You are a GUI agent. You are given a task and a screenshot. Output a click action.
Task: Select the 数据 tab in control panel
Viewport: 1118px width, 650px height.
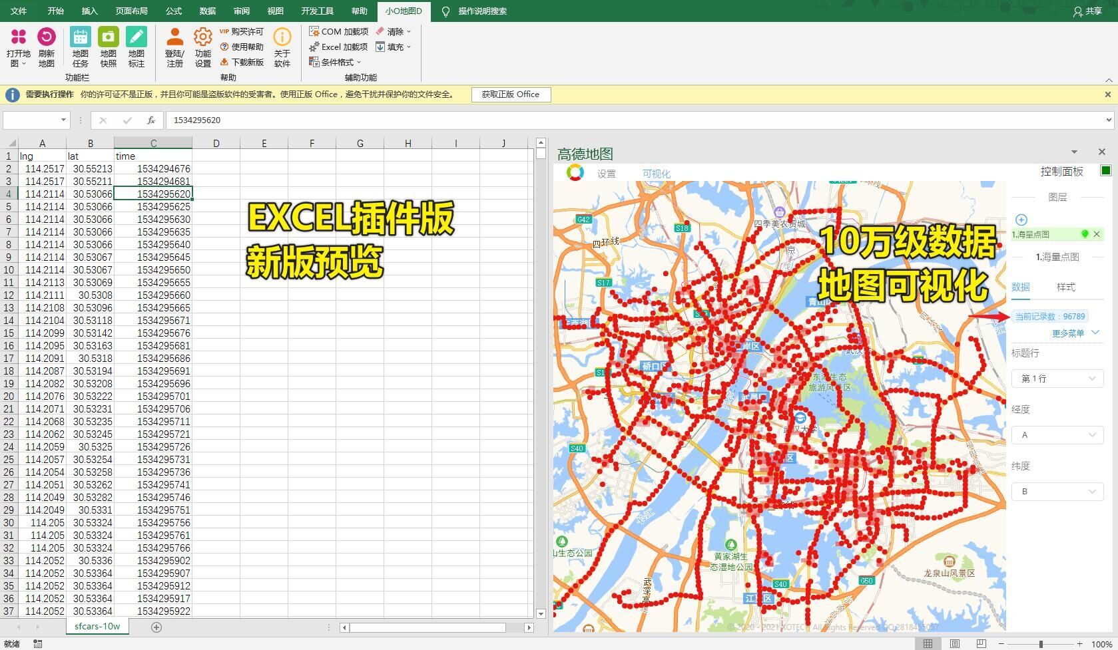click(x=1021, y=287)
